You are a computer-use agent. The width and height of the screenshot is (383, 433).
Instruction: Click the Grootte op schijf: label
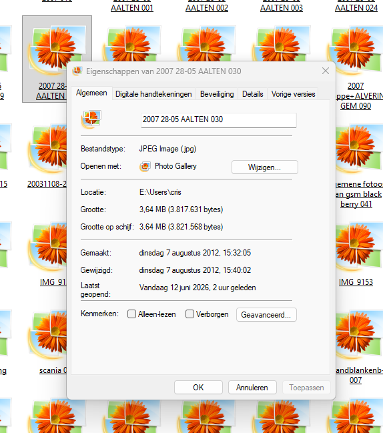[x=107, y=227]
